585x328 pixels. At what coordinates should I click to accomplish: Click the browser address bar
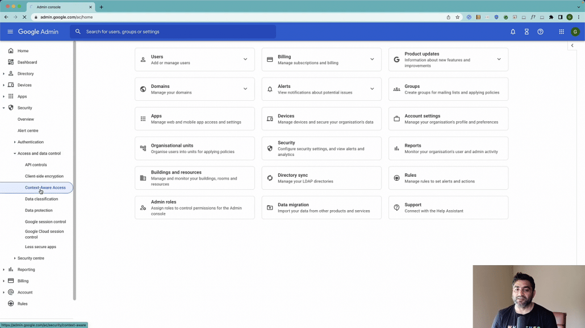coord(239,17)
